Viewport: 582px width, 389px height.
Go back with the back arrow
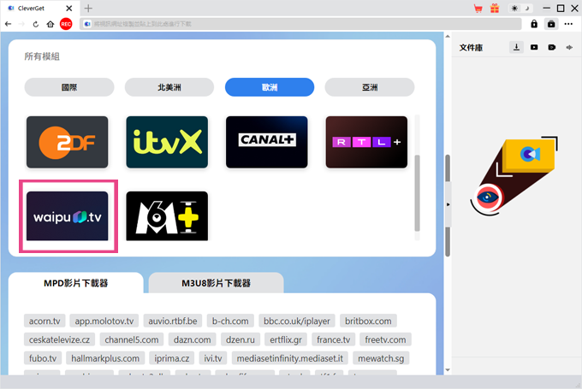coord(9,24)
